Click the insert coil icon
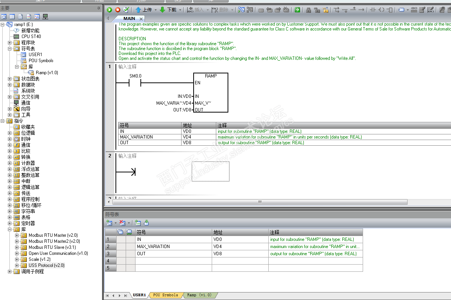This screenshot has width=451, height=300. coord(382,10)
